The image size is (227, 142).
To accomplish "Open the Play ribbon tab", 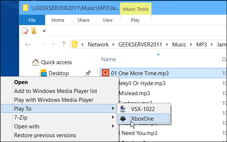I will tap(136, 20).
